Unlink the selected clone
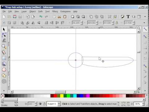The height and width of the screenshot is (112, 149). pos(102,17)
